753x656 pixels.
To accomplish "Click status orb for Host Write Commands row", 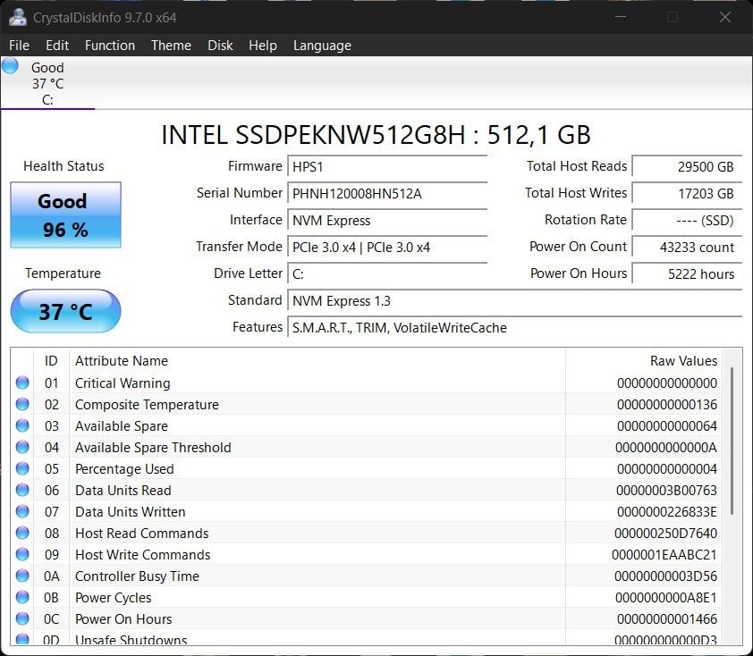I will tap(22, 554).
